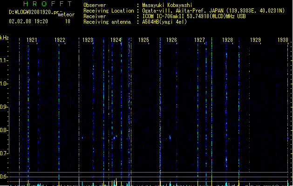This screenshot has width=293, height=186.
Task: Click the 1.0 kHz frequency axis label
Action: click(4, 84)
